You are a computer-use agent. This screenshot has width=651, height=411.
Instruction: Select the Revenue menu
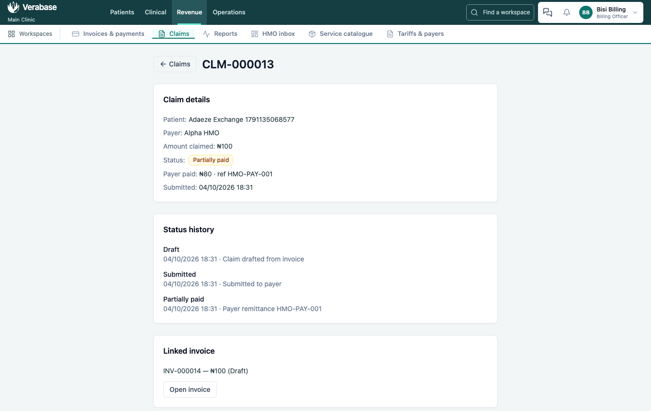190,12
